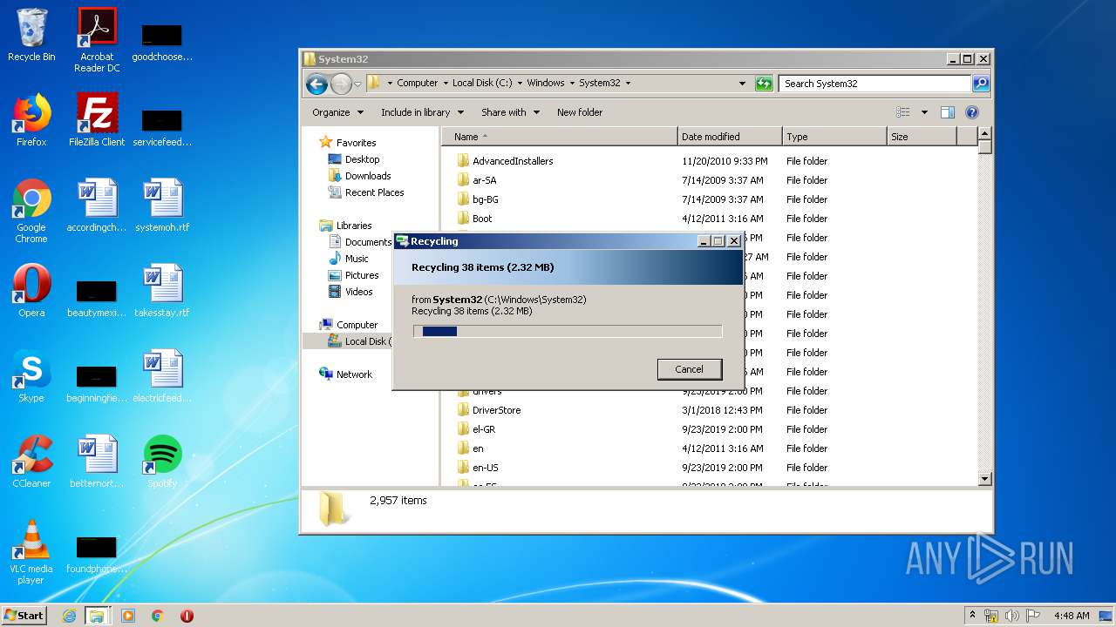Click in the Search System32 field
This screenshot has height=627, width=1116.
[x=874, y=84]
